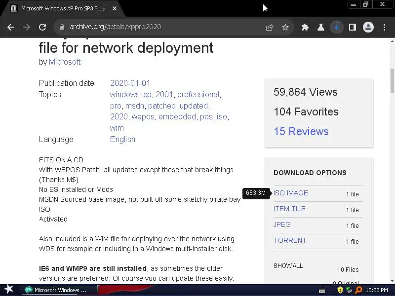Click the 10:33 PM taskbar clock
Screen dimensions: 395x296
pos(377,290)
